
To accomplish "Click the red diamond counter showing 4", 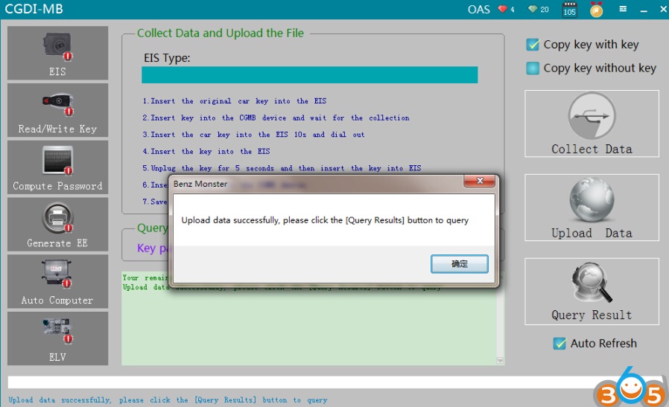I will (x=507, y=9).
